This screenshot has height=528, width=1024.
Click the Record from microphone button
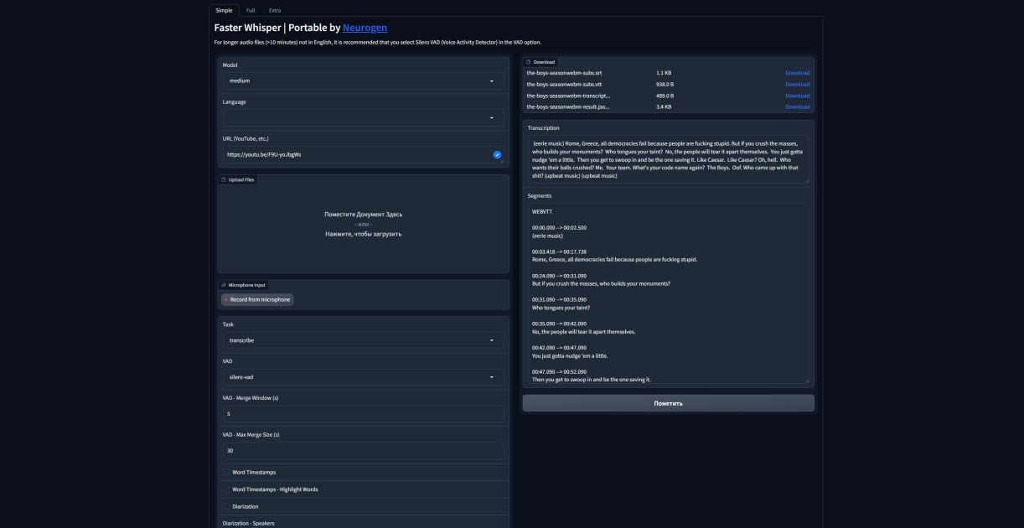(257, 299)
